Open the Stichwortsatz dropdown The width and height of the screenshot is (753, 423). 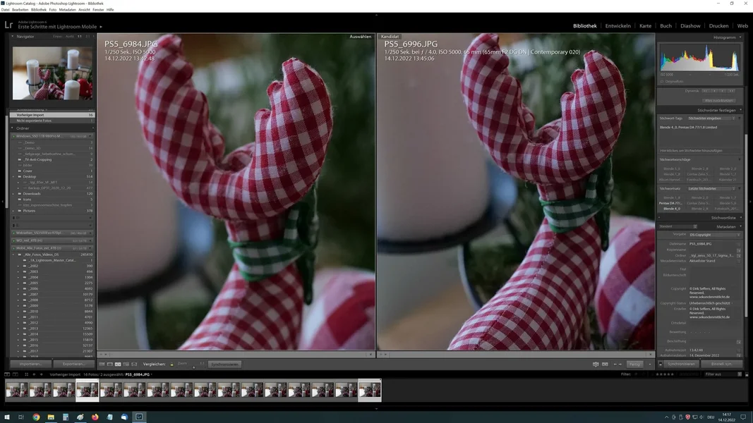(711, 188)
